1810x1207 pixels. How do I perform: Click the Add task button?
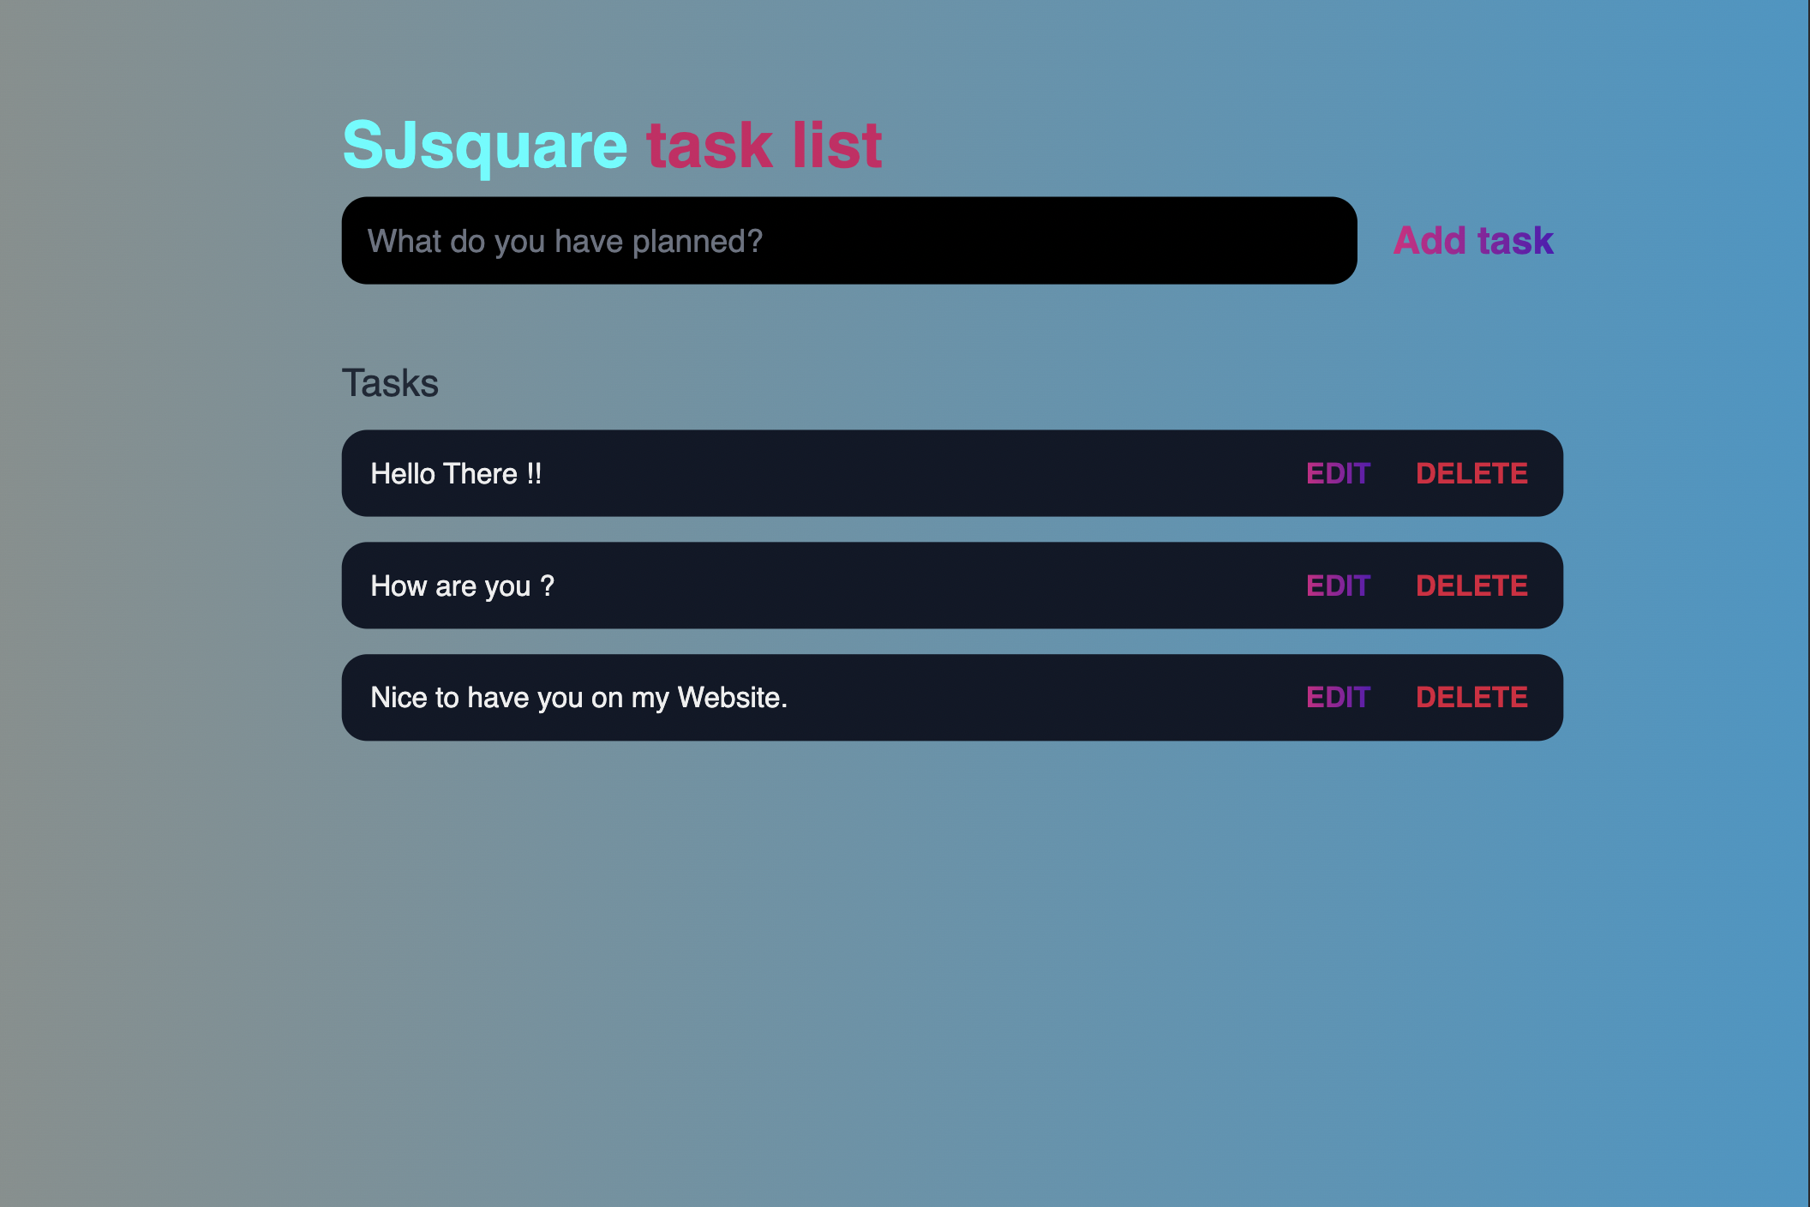pyautogui.click(x=1473, y=241)
